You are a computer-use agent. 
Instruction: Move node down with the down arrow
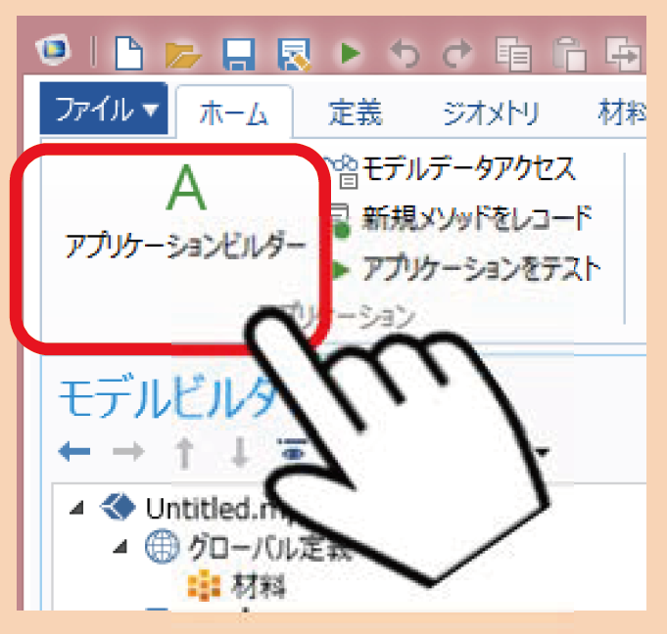[240, 453]
